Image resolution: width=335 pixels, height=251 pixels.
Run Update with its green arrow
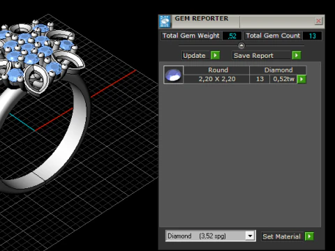(x=215, y=55)
